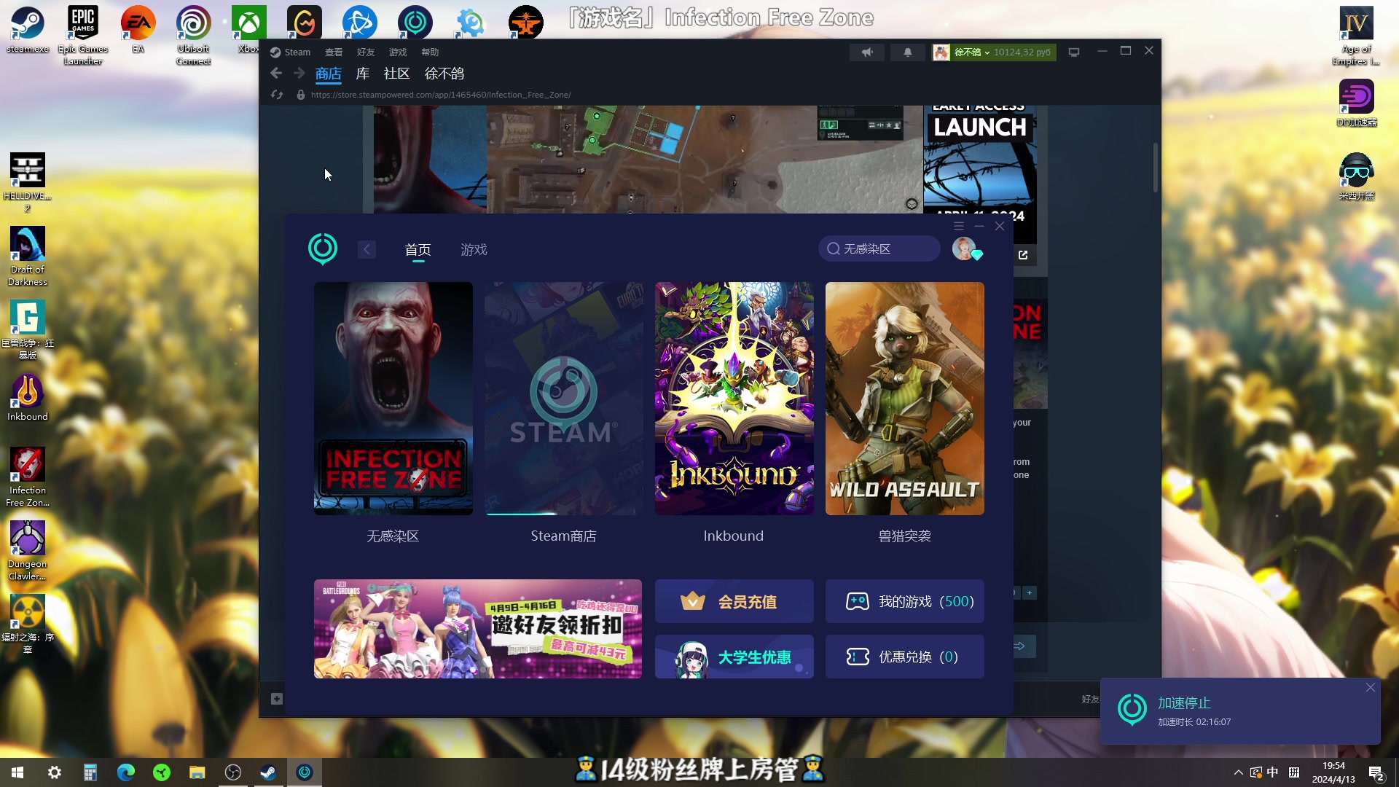
Task: Switch to 商店 tab in Steam
Action: [329, 73]
